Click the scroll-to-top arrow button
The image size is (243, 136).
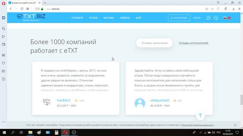[200, 116]
